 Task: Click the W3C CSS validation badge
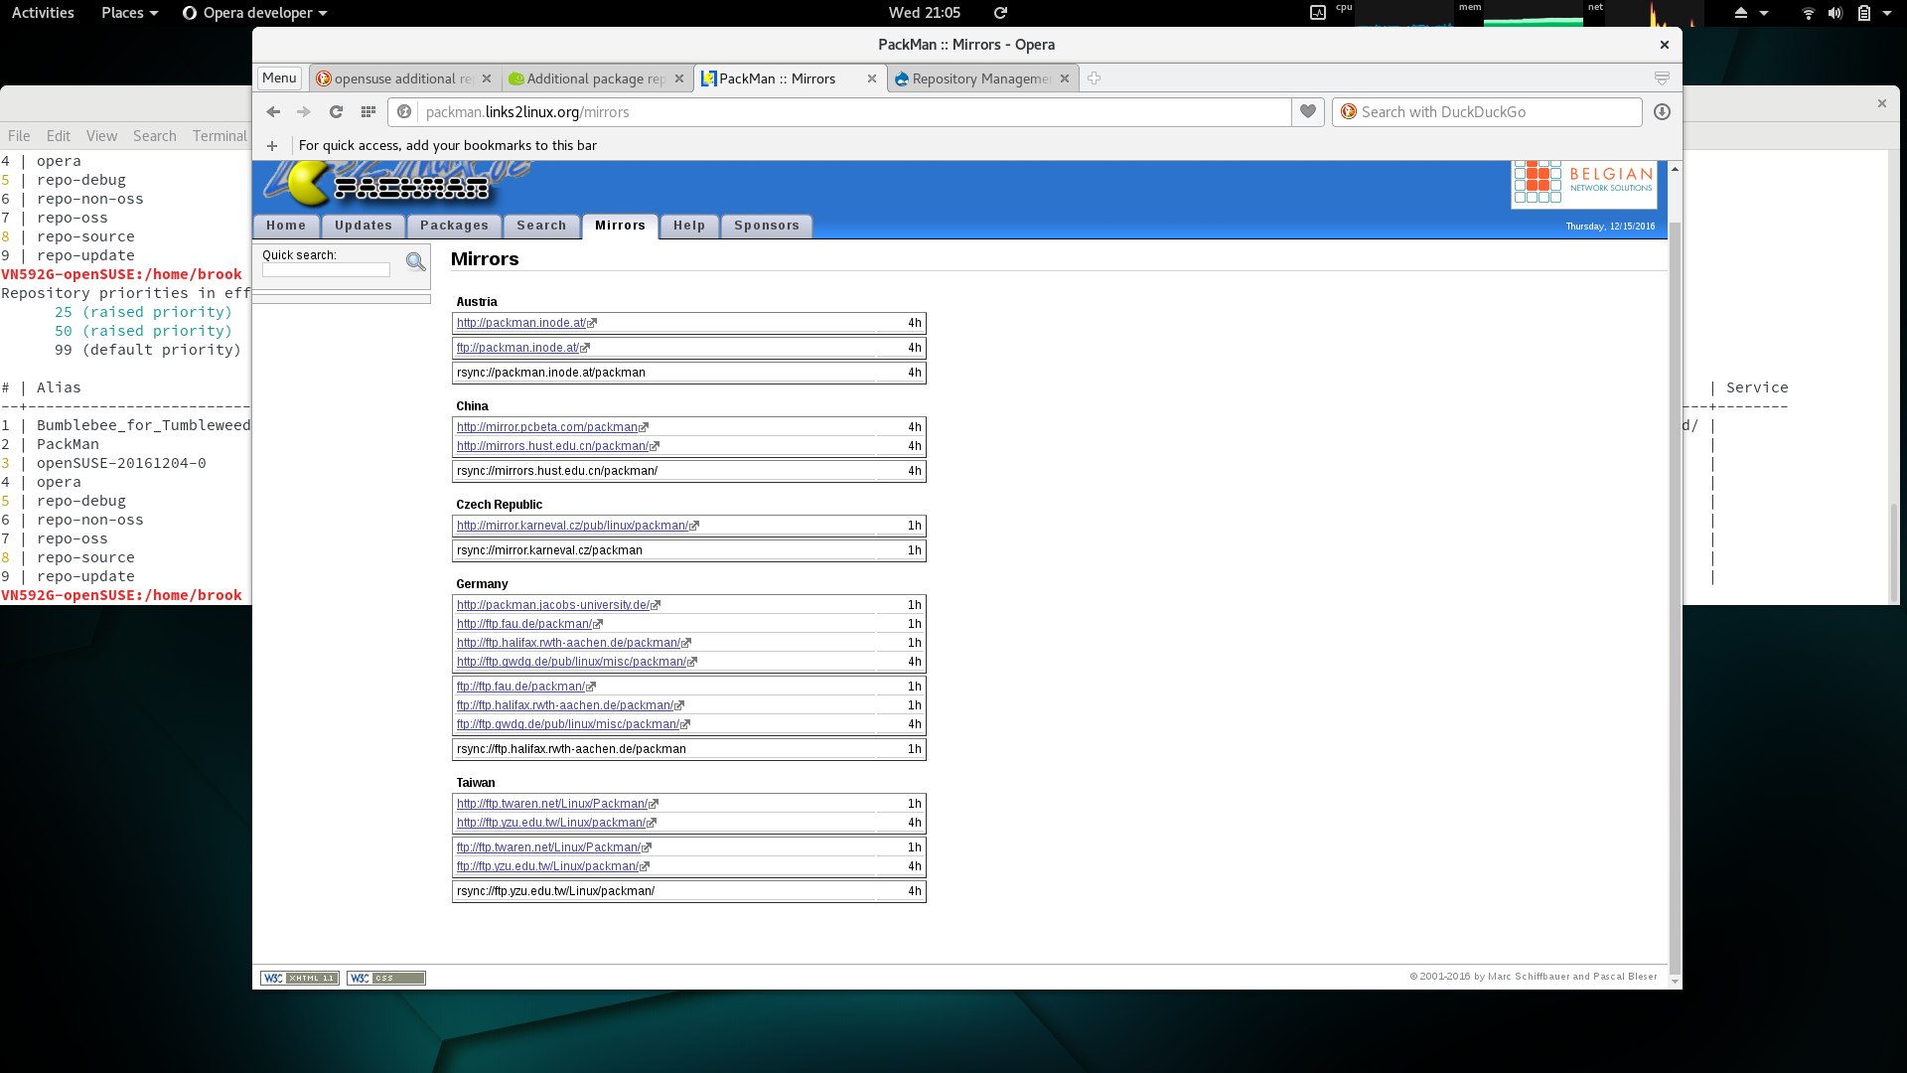tap(386, 979)
